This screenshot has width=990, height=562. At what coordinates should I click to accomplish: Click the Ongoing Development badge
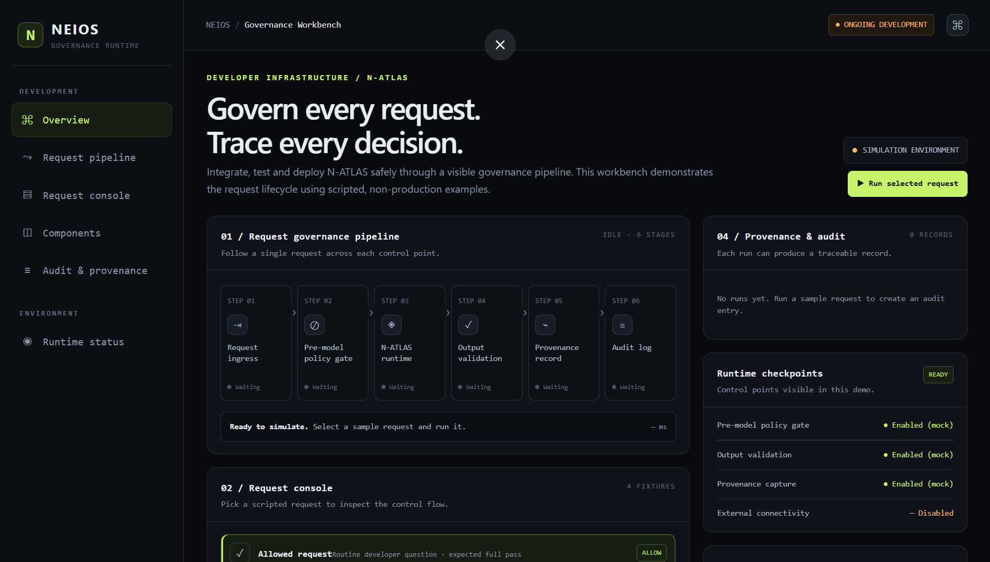pos(881,24)
